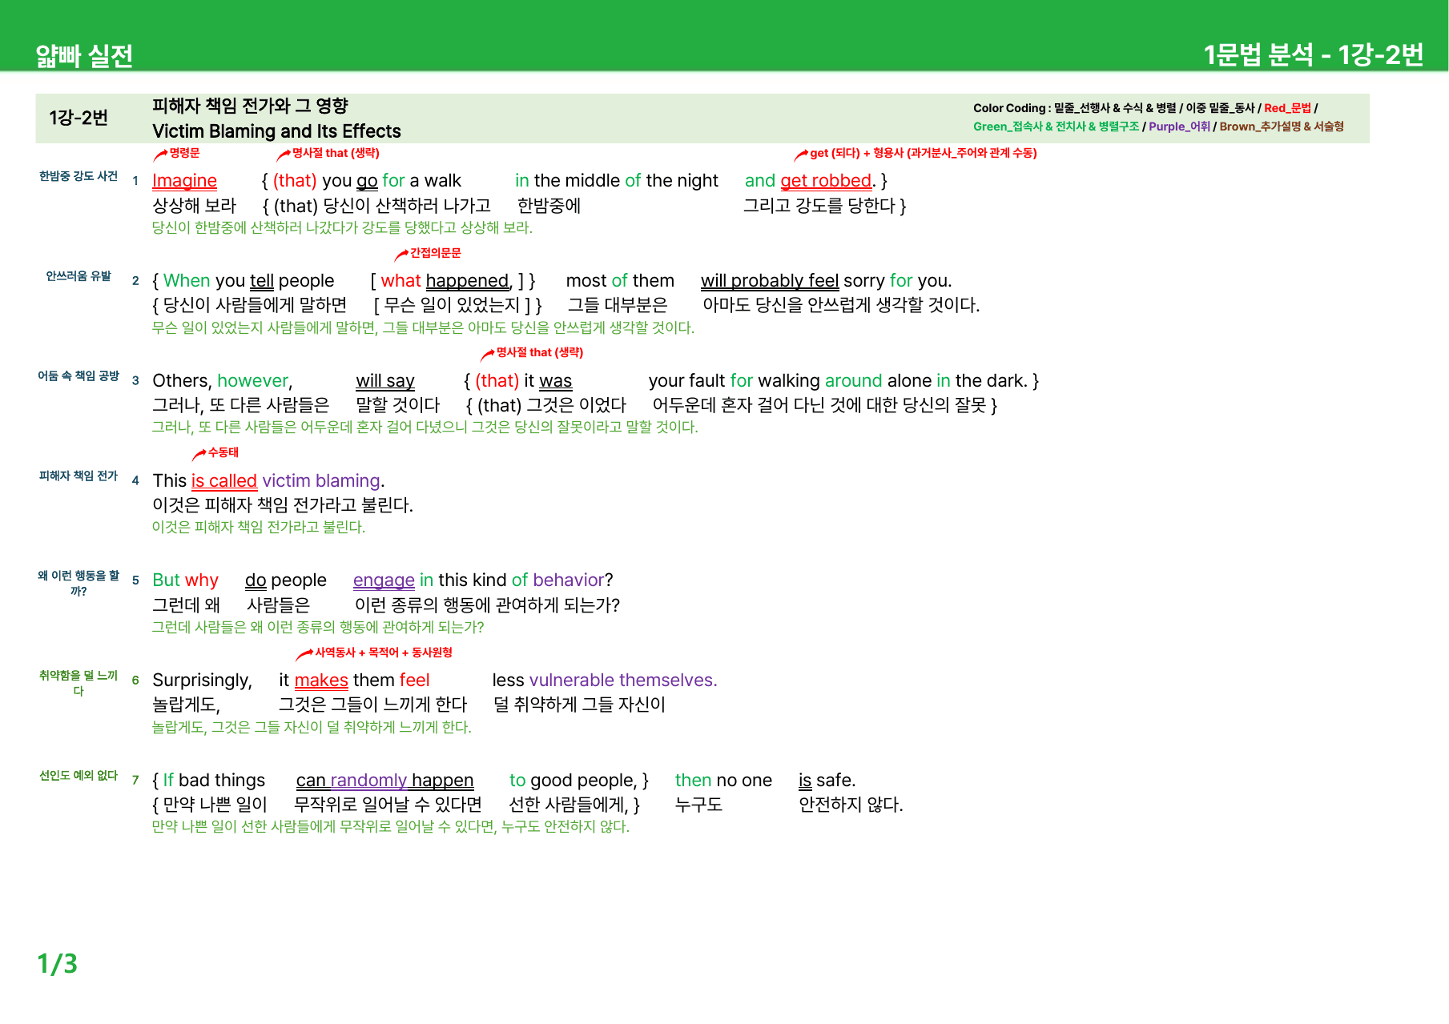Click the red underlined word 'makes'
1449x1024 pixels.
tap(321, 681)
